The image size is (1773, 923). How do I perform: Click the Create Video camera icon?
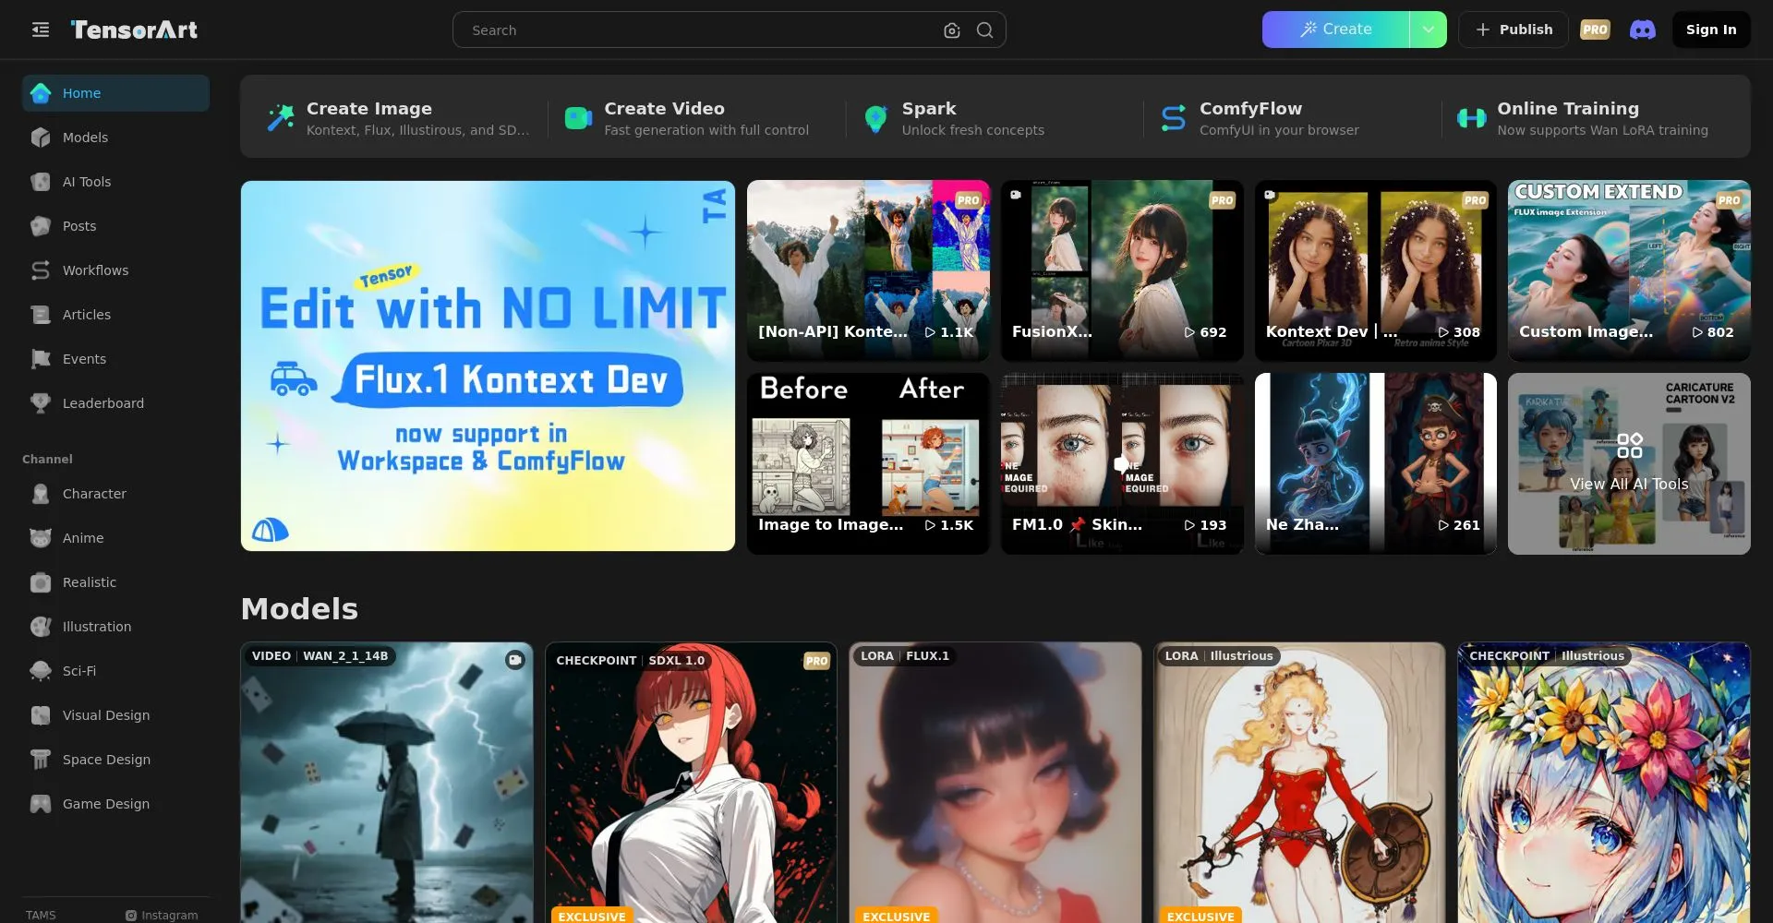tap(579, 117)
